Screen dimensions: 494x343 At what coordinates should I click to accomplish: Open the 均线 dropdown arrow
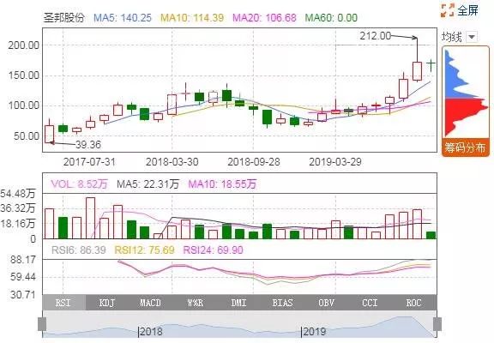472,37
